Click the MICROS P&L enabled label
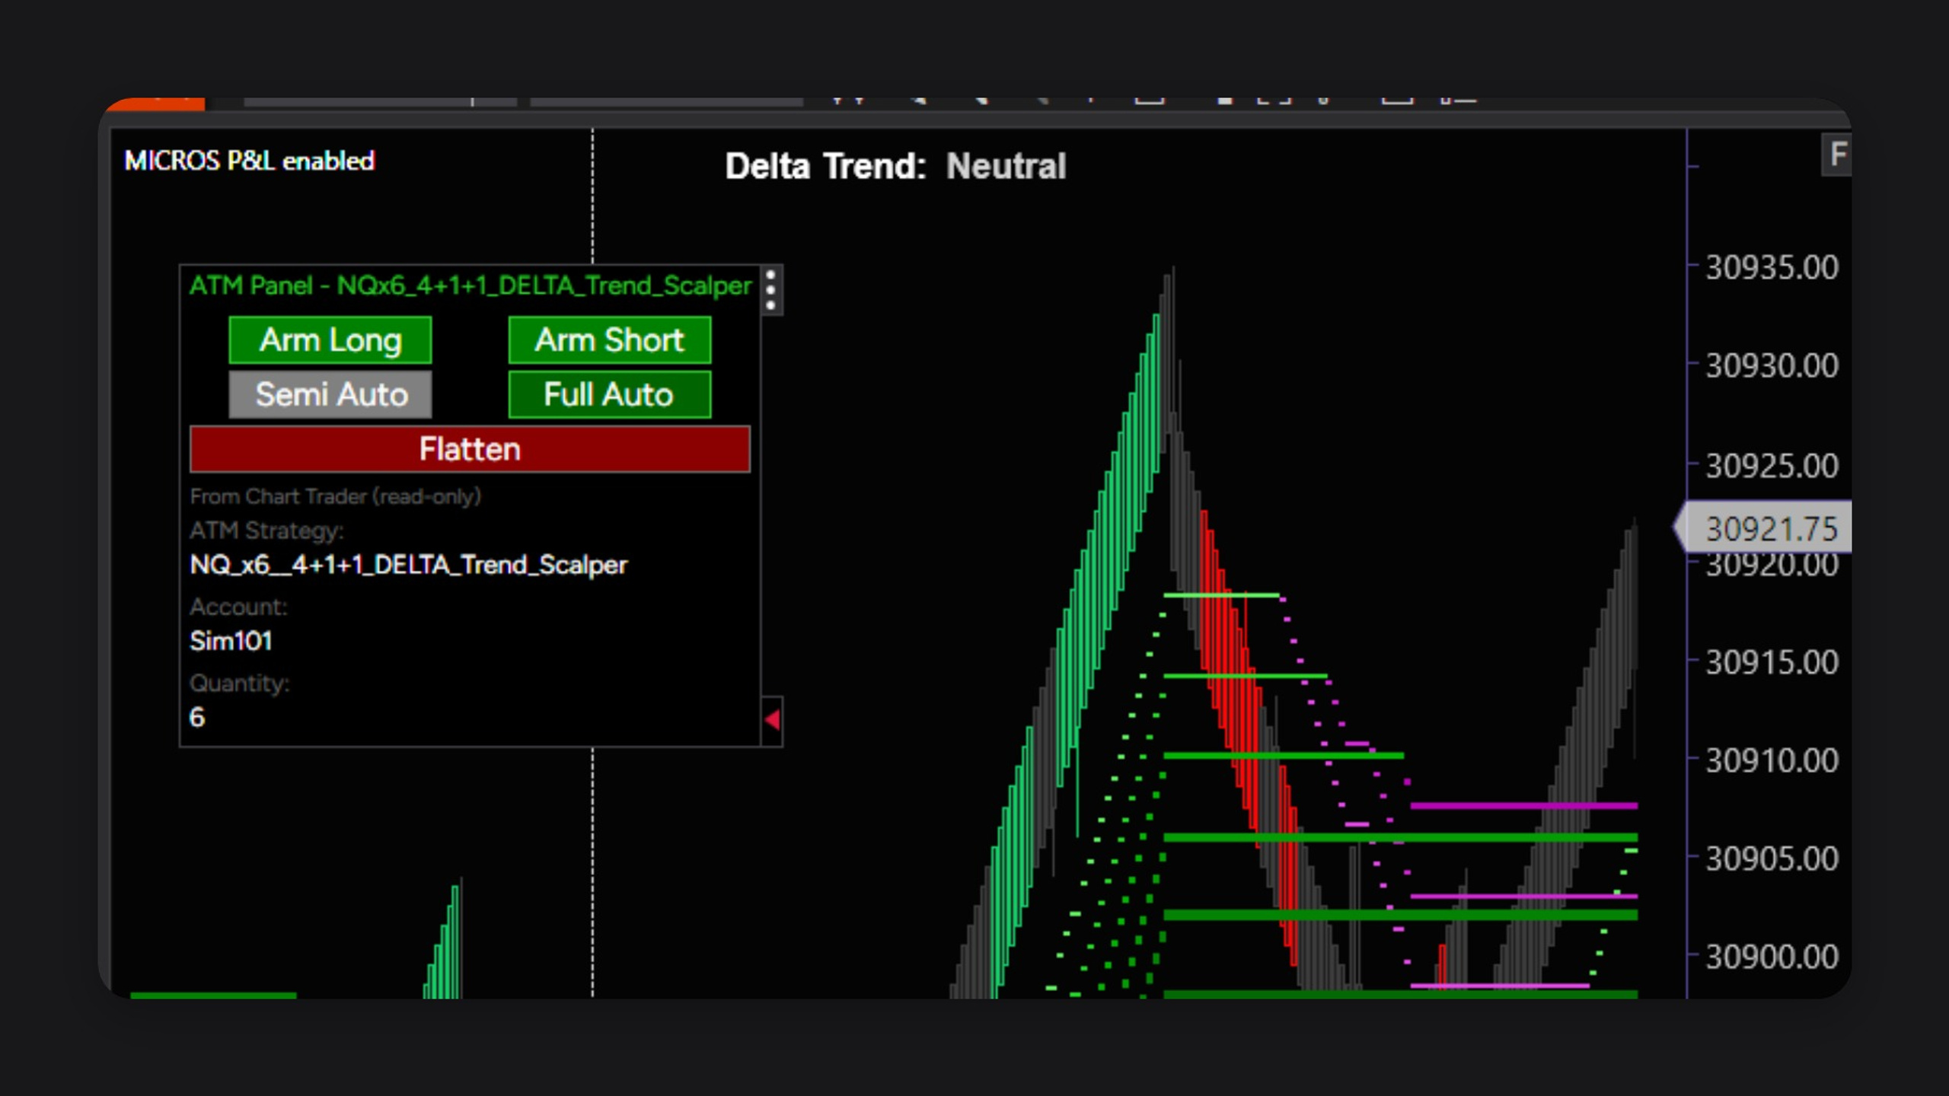Viewport: 1949px width, 1096px height. click(250, 161)
